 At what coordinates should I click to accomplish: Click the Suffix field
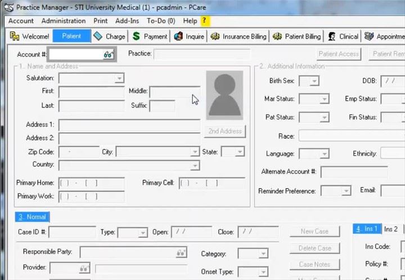click(x=162, y=106)
